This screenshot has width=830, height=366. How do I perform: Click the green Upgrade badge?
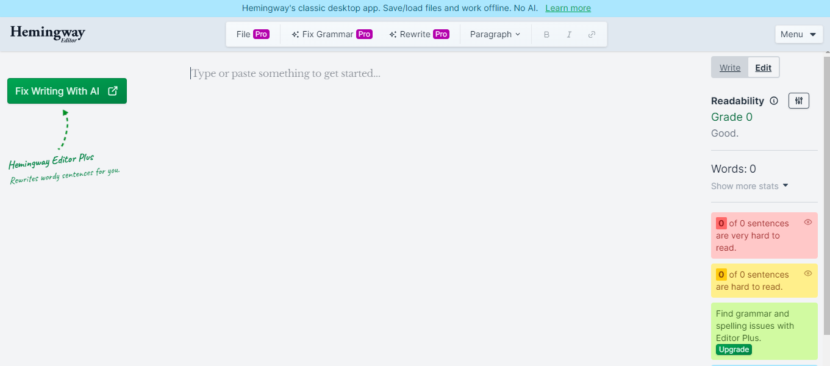pyautogui.click(x=734, y=350)
